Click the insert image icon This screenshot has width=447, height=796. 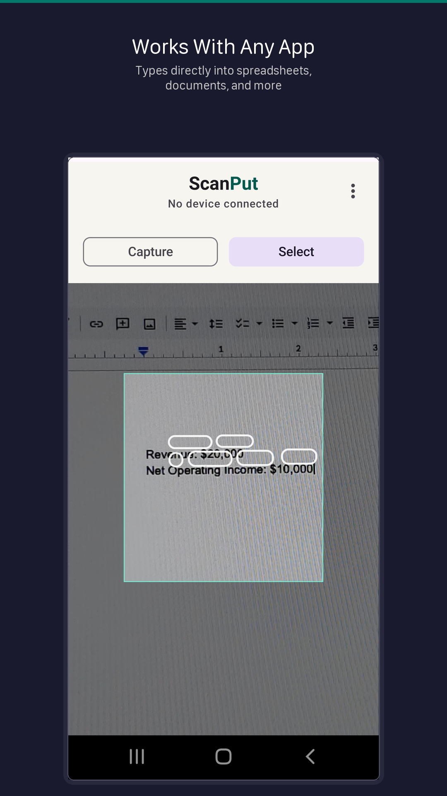149,324
